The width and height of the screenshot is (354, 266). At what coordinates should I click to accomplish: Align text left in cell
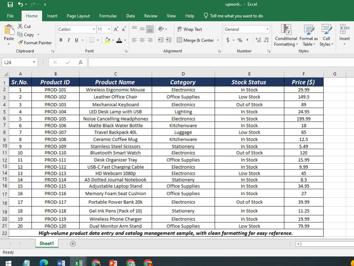tap(134, 40)
